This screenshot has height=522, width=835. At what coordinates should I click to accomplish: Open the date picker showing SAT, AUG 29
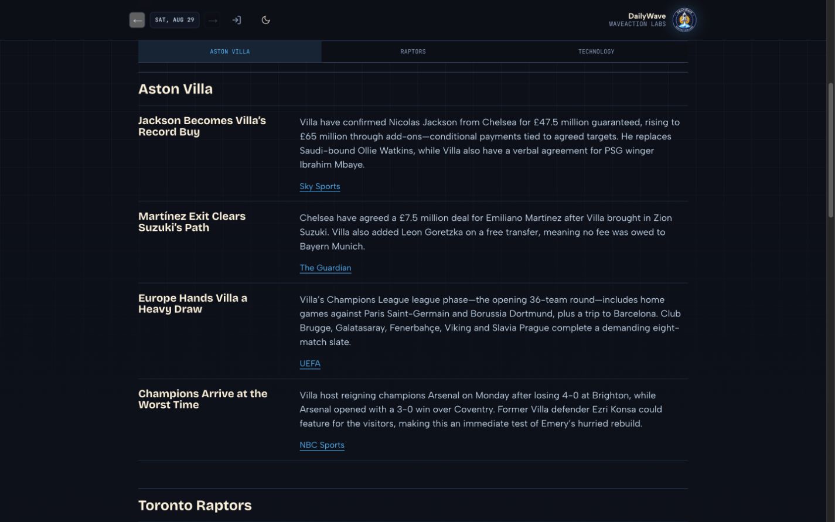175,20
